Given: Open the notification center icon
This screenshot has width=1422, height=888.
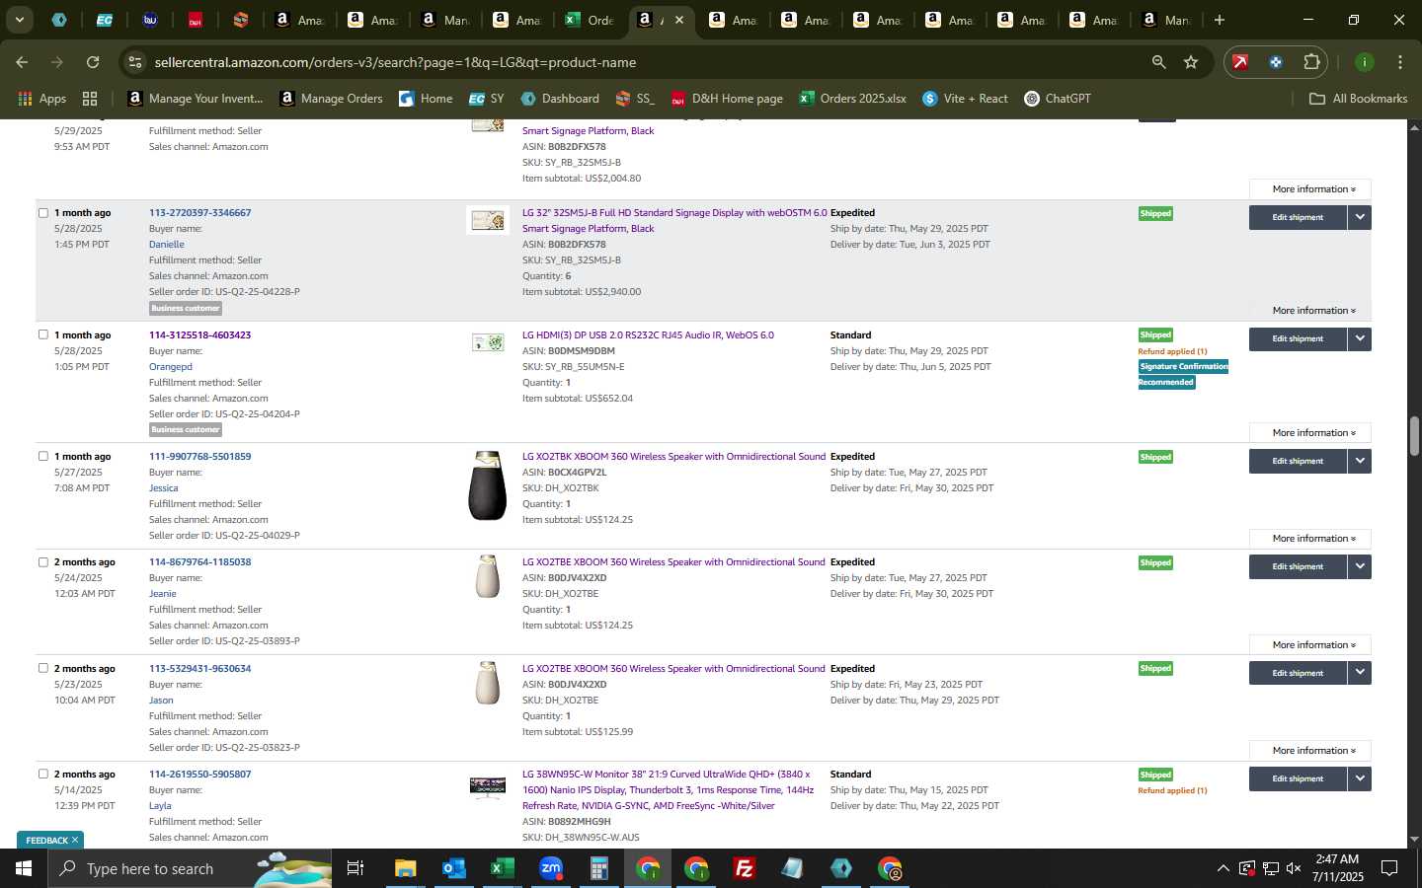Looking at the screenshot, I should tap(1389, 868).
